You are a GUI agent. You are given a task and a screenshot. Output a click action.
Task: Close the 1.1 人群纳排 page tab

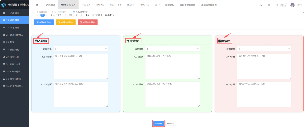[68, 12]
